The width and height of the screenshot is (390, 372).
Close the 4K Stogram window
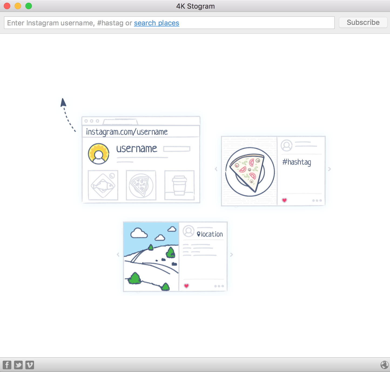tap(7, 6)
